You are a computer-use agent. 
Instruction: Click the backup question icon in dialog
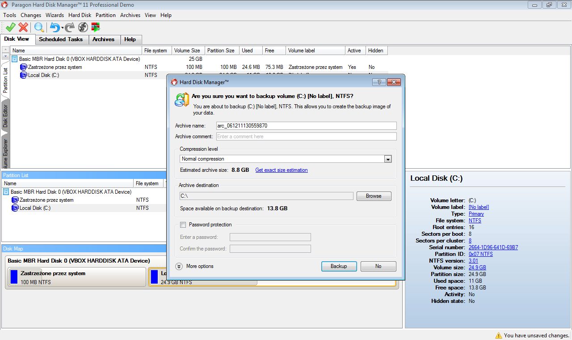[x=182, y=99]
